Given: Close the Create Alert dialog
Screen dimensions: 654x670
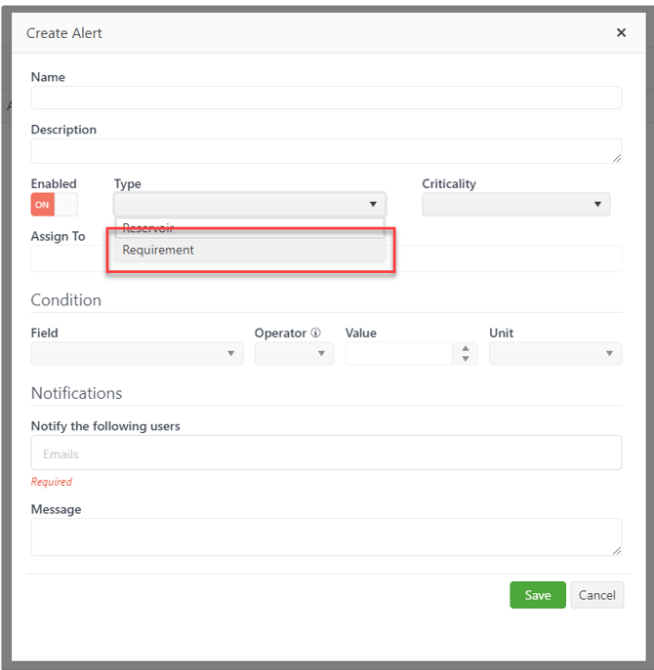Looking at the screenshot, I should [x=621, y=32].
